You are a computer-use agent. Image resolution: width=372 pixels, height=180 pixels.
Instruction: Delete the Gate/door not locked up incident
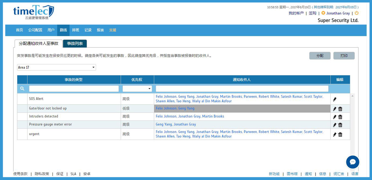click(x=340, y=109)
